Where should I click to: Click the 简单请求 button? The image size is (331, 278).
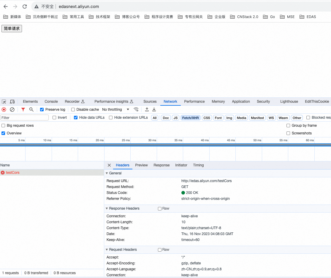(12, 29)
